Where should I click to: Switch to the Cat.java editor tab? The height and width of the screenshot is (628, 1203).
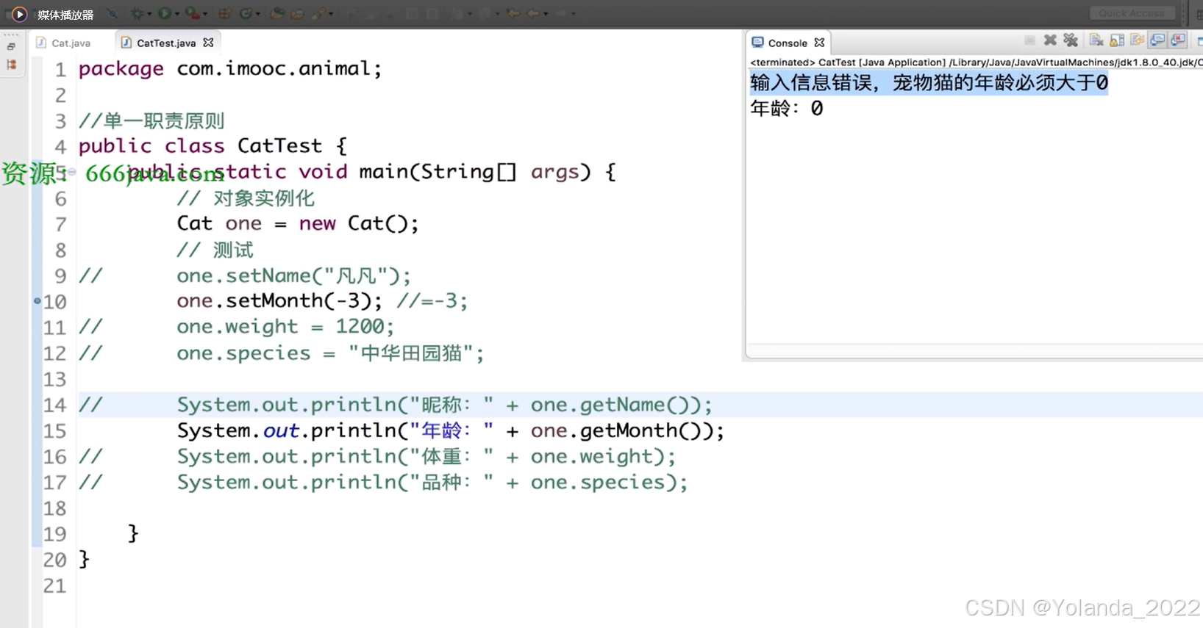[x=64, y=43]
